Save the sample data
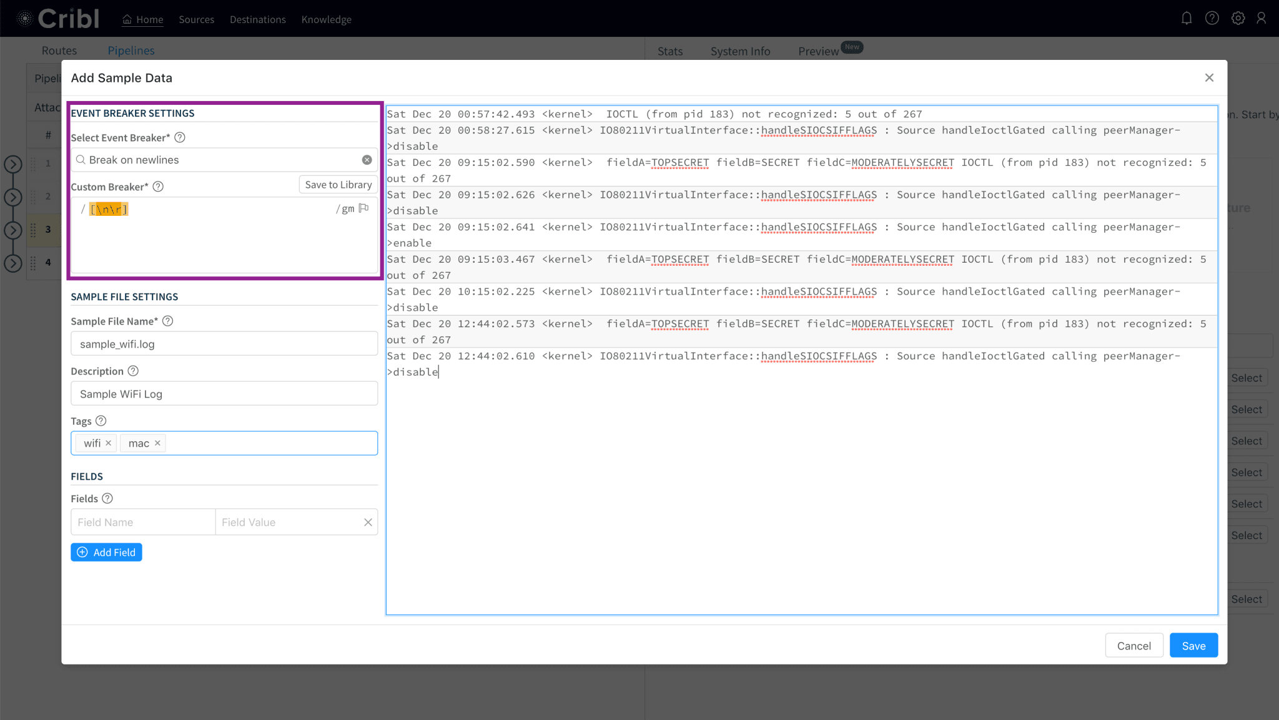Viewport: 1279px width, 720px height. (x=1193, y=645)
